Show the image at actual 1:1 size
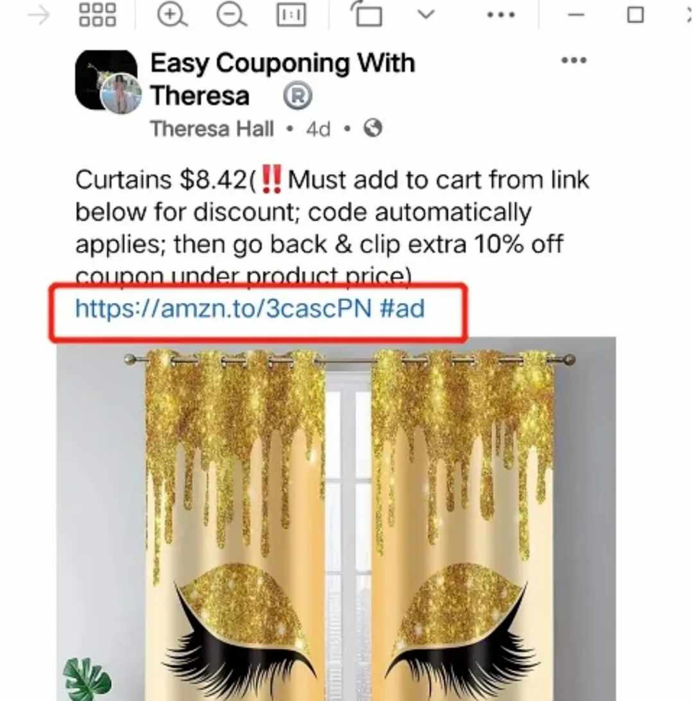Image resolution: width=693 pixels, height=701 pixels. pyautogui.click(x=291, y=15)
